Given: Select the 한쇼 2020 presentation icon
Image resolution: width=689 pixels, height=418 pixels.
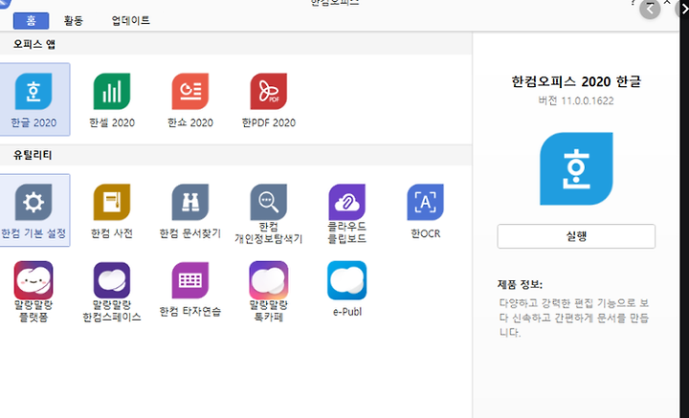Looking at the screenshot, I should coord(189,91).
